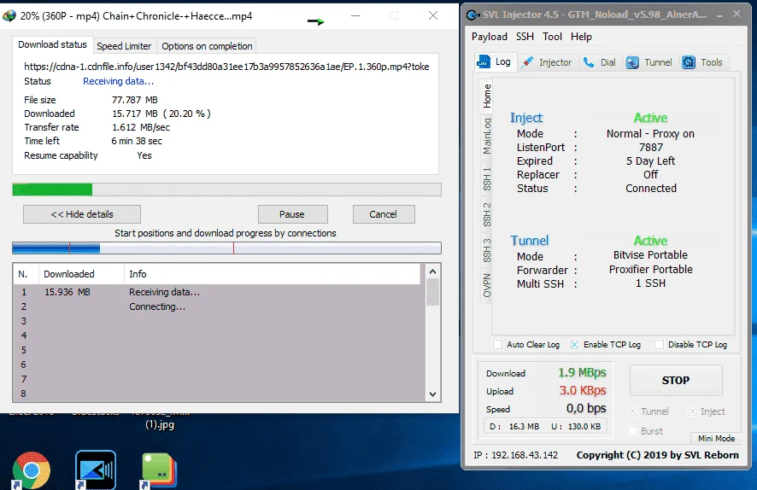Click the IP 192.168.43.142 text
This screenshot has width=757, height=490.
coord(515,455)
